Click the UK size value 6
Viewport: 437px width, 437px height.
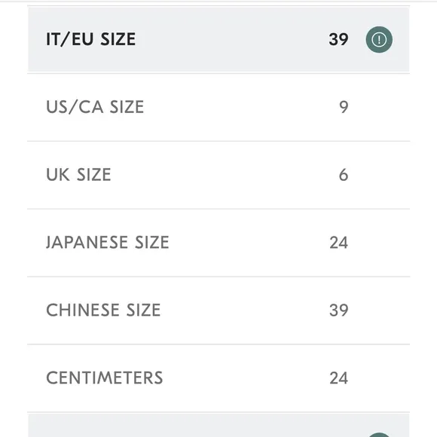coord(344,175)
